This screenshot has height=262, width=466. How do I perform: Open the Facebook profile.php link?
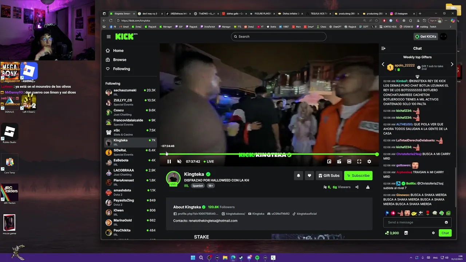[196, 214]
